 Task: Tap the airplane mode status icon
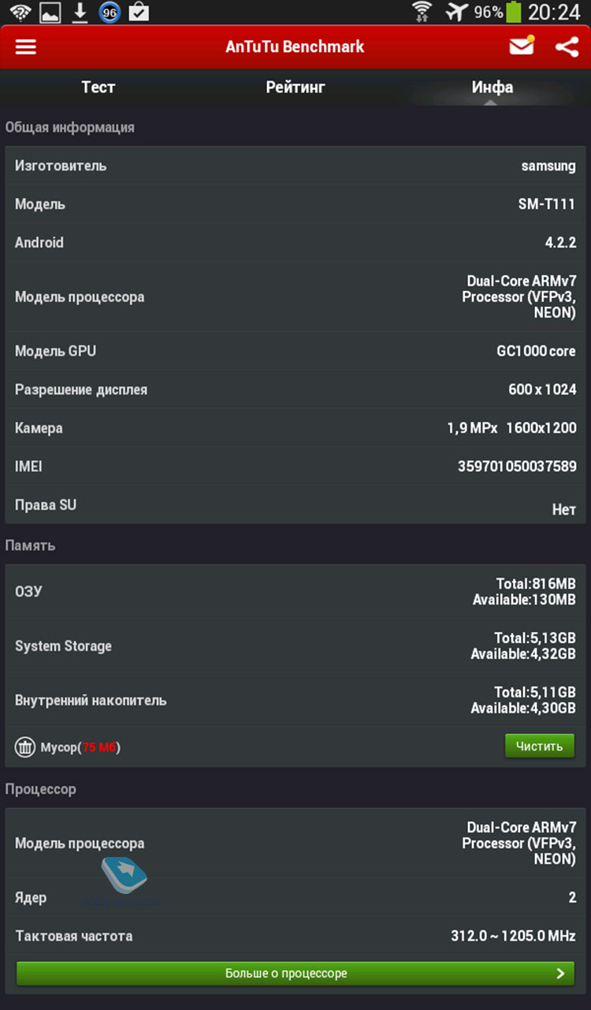(x=456, y=12)
